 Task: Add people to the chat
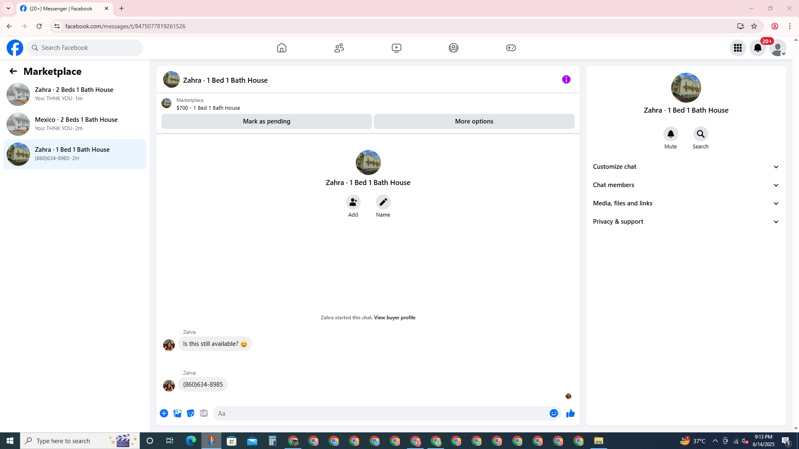point(353,202)
